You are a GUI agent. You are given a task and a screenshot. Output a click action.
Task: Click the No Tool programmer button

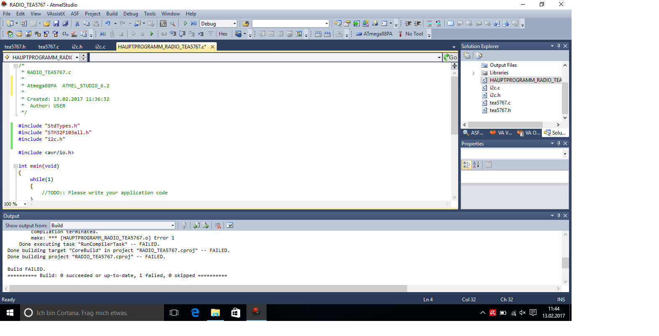(410, 34)
